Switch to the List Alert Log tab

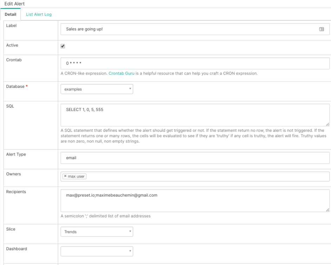click(x=39, y=14)
